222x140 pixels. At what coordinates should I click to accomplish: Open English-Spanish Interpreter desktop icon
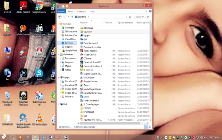pos(23,121)
